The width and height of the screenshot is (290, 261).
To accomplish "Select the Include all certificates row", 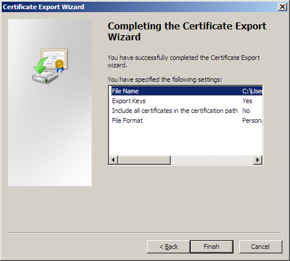I will [x=187, y=111].
